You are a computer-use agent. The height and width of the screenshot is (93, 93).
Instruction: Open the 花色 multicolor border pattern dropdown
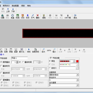pyautogui.click(x=77, y=65)
